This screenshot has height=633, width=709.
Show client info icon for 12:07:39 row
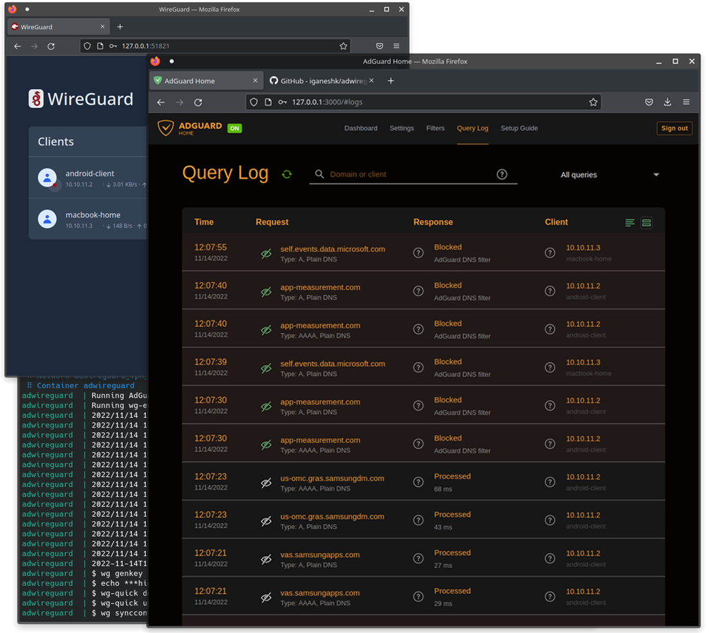550,368
